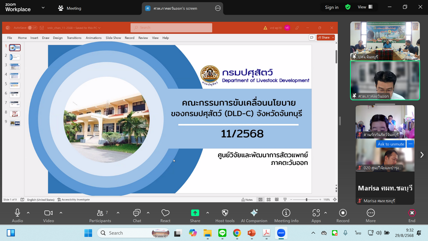Open PowerPoint Slide Show tab
This screenshot has width=428, height=241.
click(x=113, y=38)
